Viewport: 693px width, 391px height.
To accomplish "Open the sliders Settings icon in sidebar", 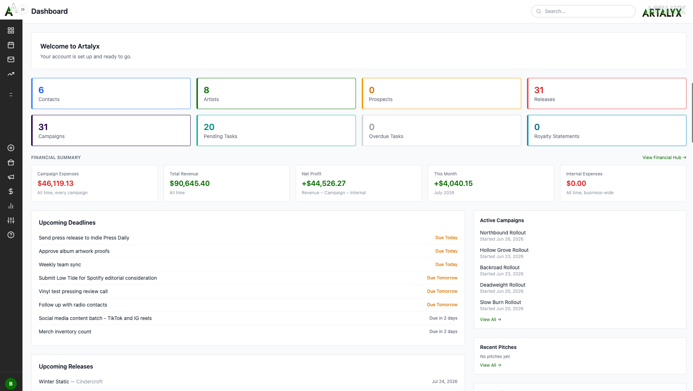I will tap(11, 220).
